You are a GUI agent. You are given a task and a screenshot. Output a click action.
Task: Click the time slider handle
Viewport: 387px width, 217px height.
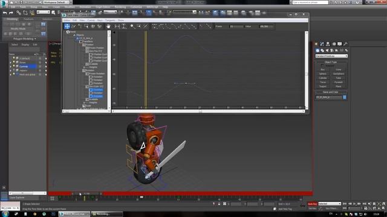(x=86, y=193)
